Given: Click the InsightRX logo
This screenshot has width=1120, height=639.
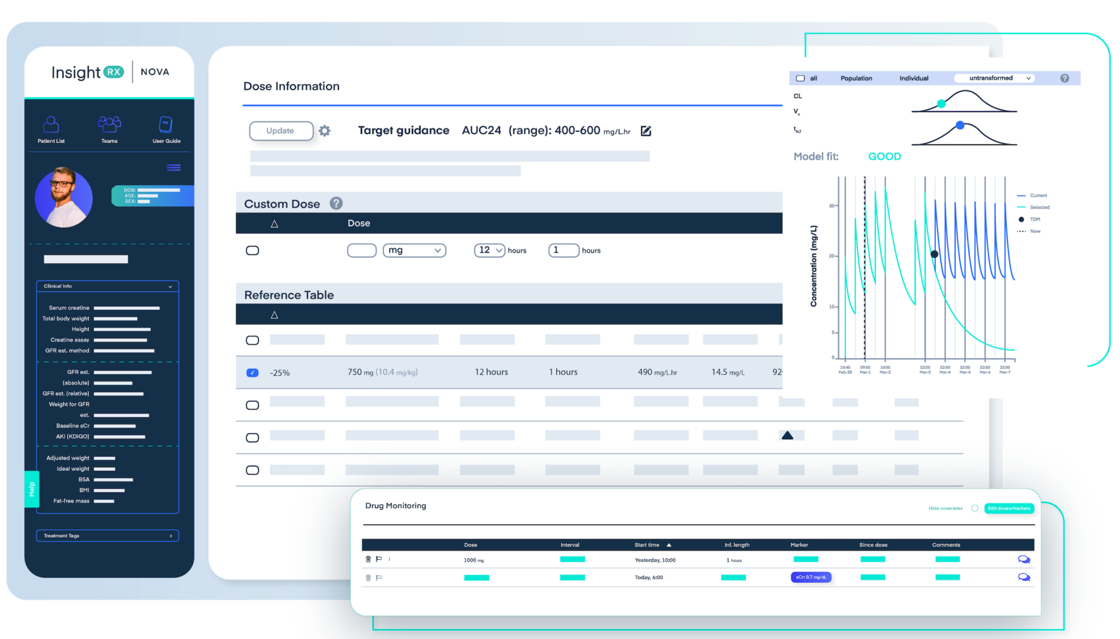Looking at the screenshot, I should [x=87, y=72].
